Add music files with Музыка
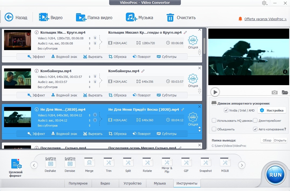290x191 pixels. pyautogui.click(x=139, y=18)
